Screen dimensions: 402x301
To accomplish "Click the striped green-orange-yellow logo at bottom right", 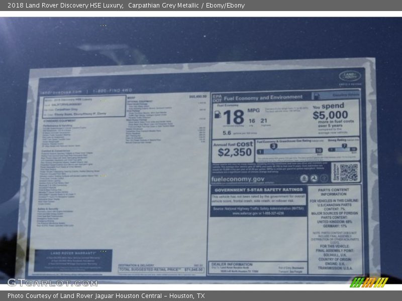I will pos(369,282).
